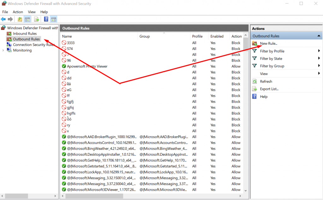Image resolution: width=323 pixels, height=200 pixels.
Task: Click New Rule... in the Actions pane
Action: coord(268,43)
